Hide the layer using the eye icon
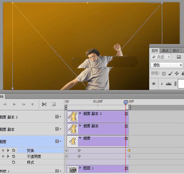The width and height of the screenshot is (184, 174). [153, 83]
